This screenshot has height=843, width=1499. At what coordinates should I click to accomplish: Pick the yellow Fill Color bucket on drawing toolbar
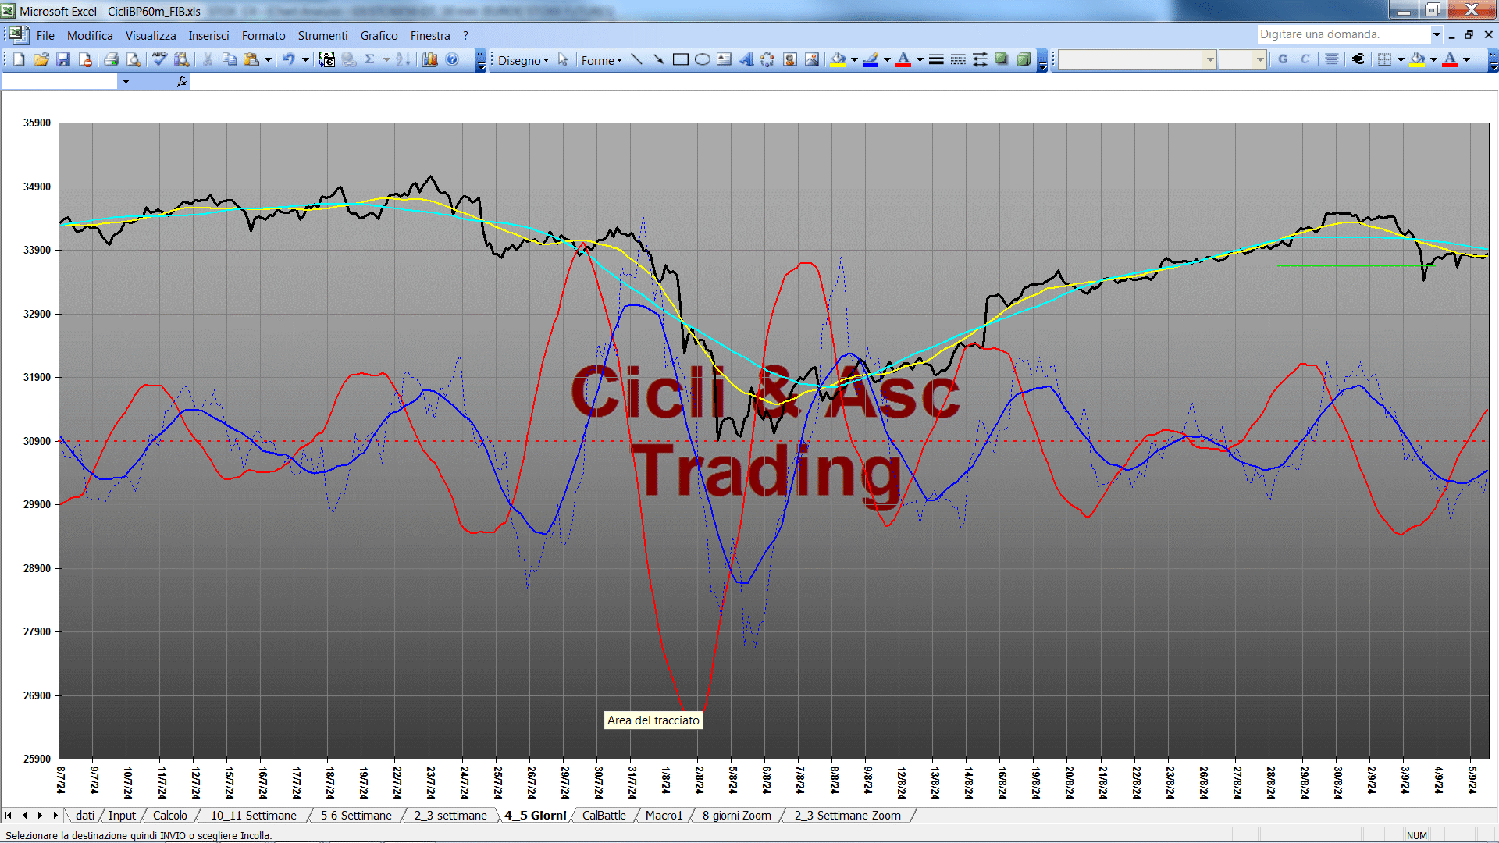(839, 60)
